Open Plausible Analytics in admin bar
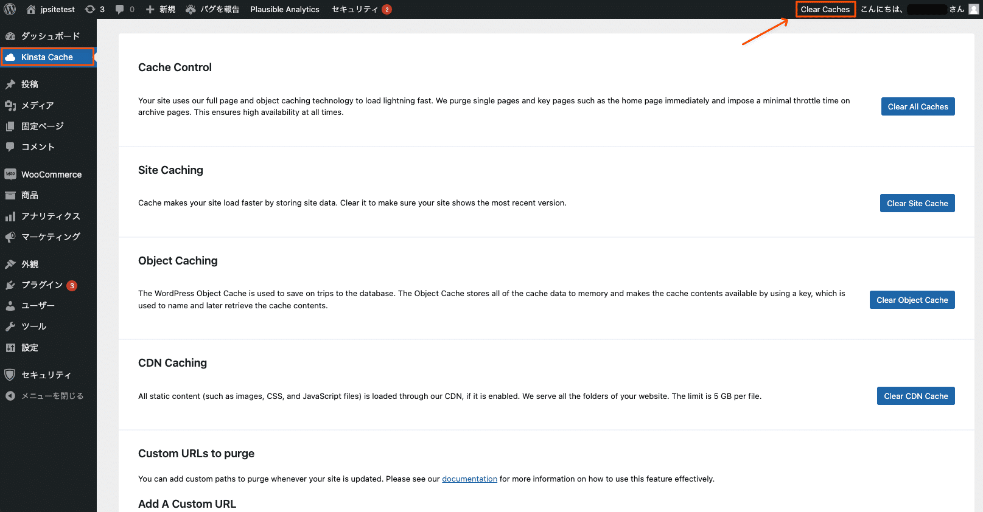The height and width of the screenshot is (512, 983). (285, 9)
